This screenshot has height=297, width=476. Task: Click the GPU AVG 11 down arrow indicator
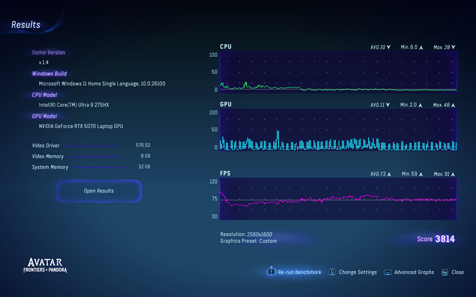coord(388,104)
